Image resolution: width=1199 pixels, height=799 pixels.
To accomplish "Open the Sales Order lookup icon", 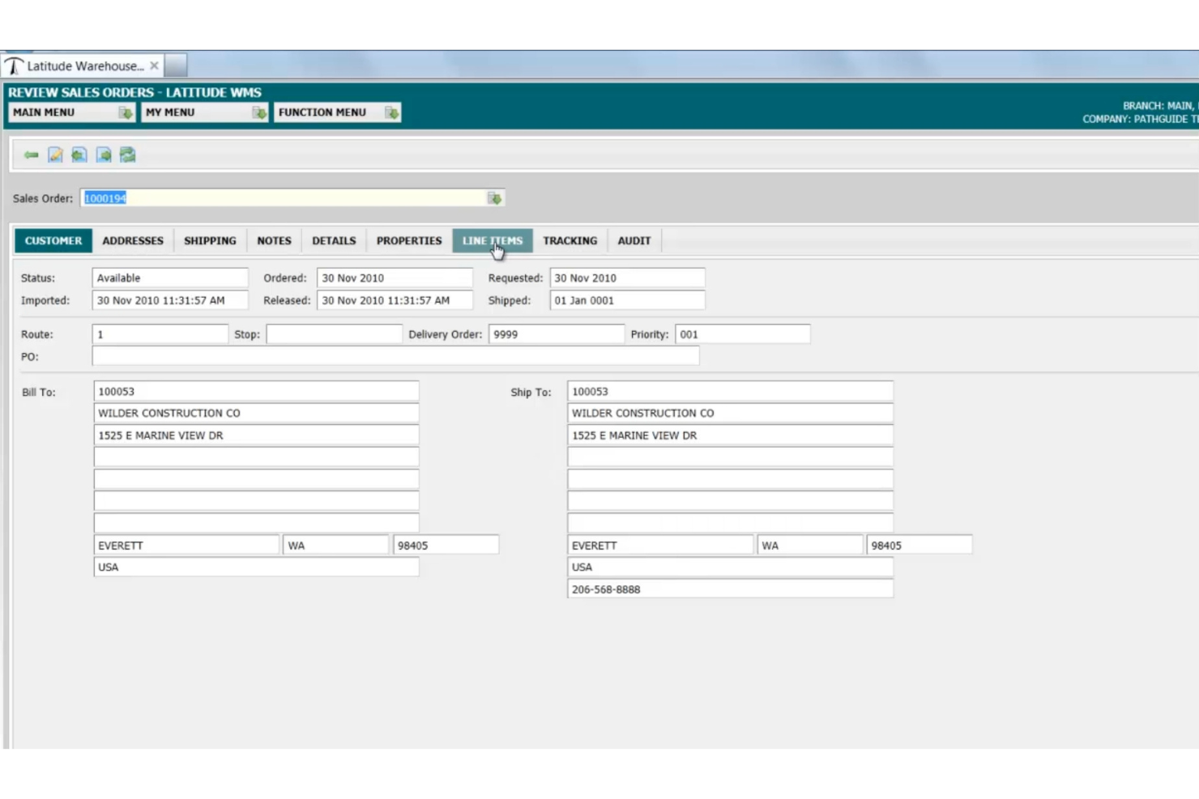I will click(495, 197).
